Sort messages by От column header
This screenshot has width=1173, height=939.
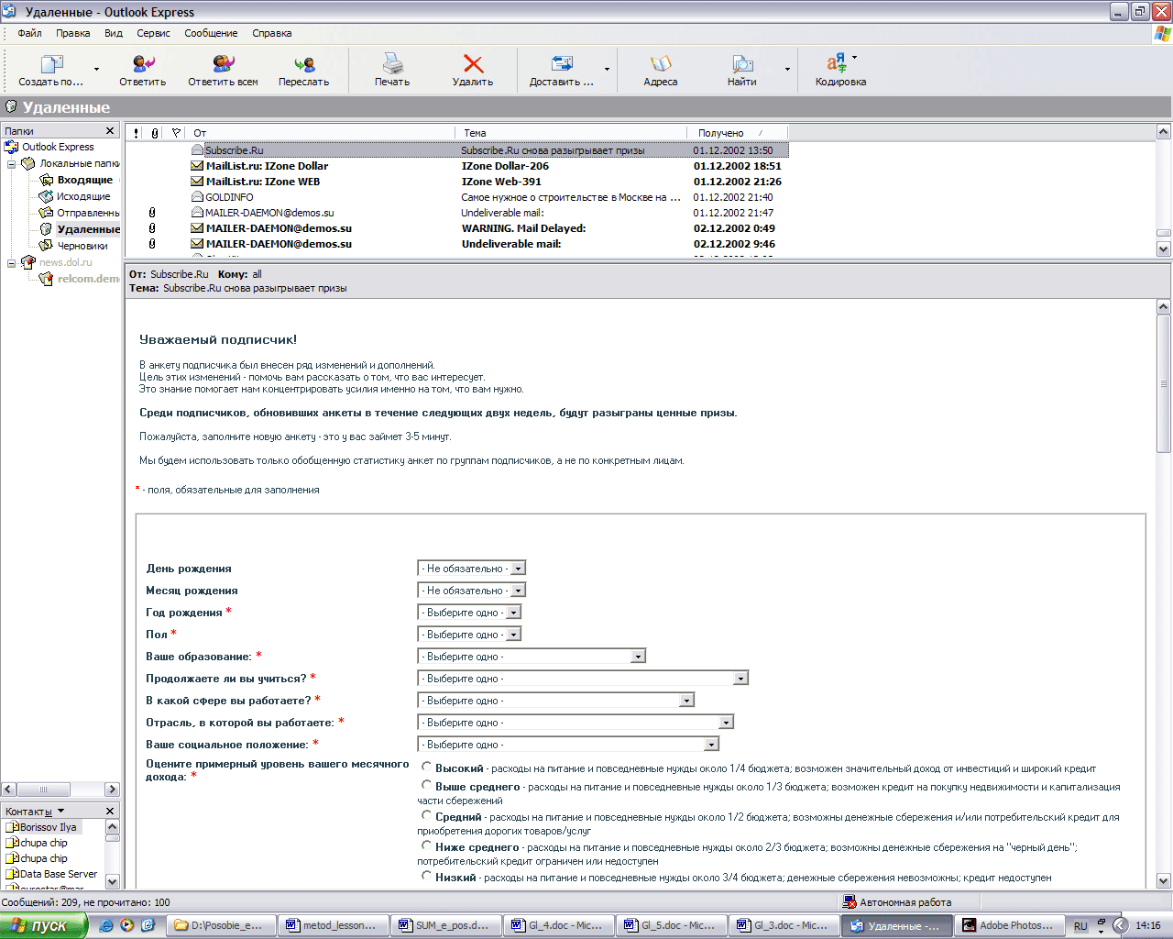(x=321, y=133)
